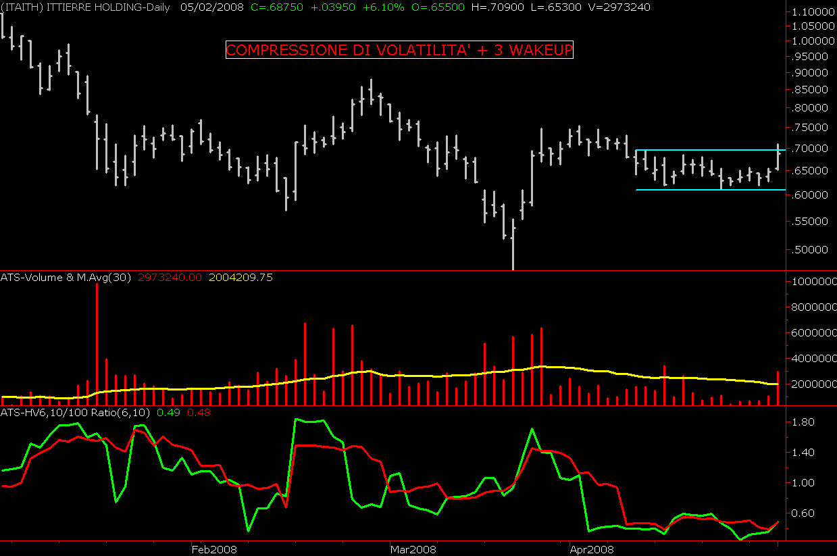Click the Apr2008 label on time axis
Viewport: 837px width, 556px height.
pos(591,549)
